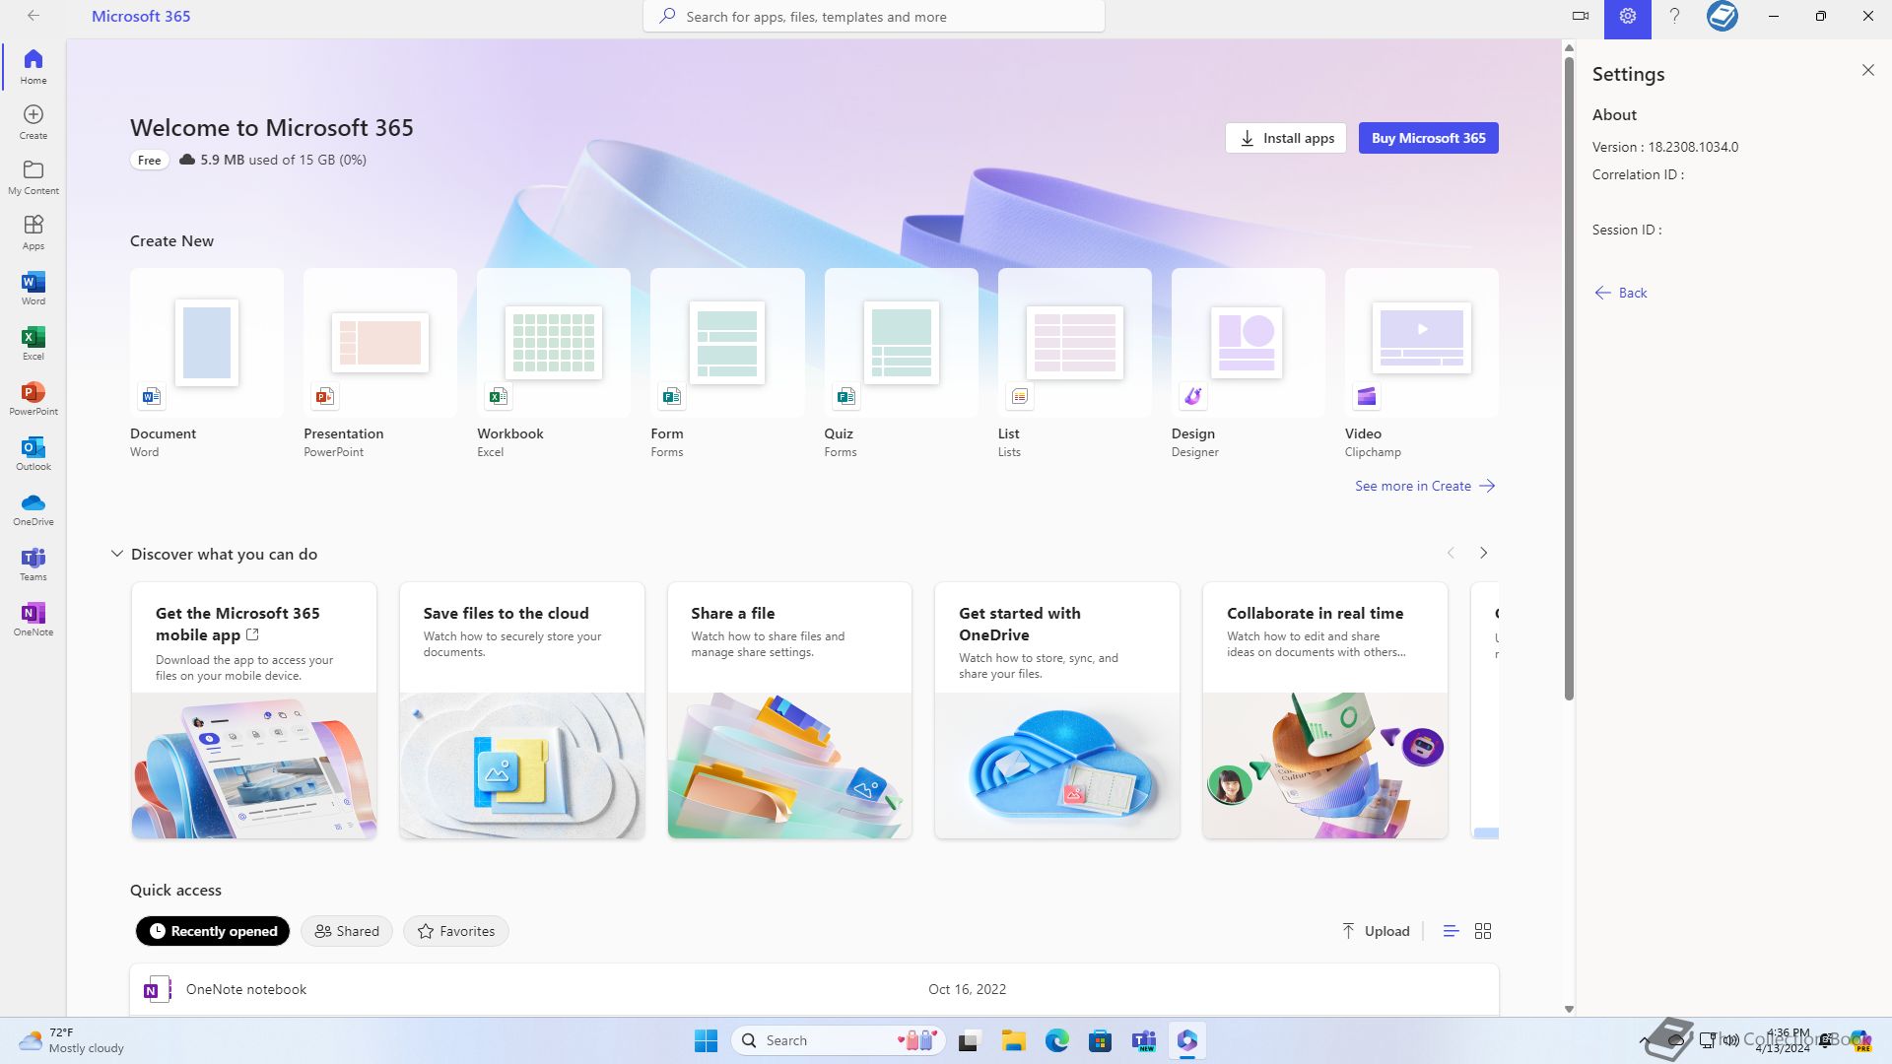The width and height of the screenshot is (1892, 1064).
Task: Launch Outlook from the sidebar
Action: [x=34, y=453]
